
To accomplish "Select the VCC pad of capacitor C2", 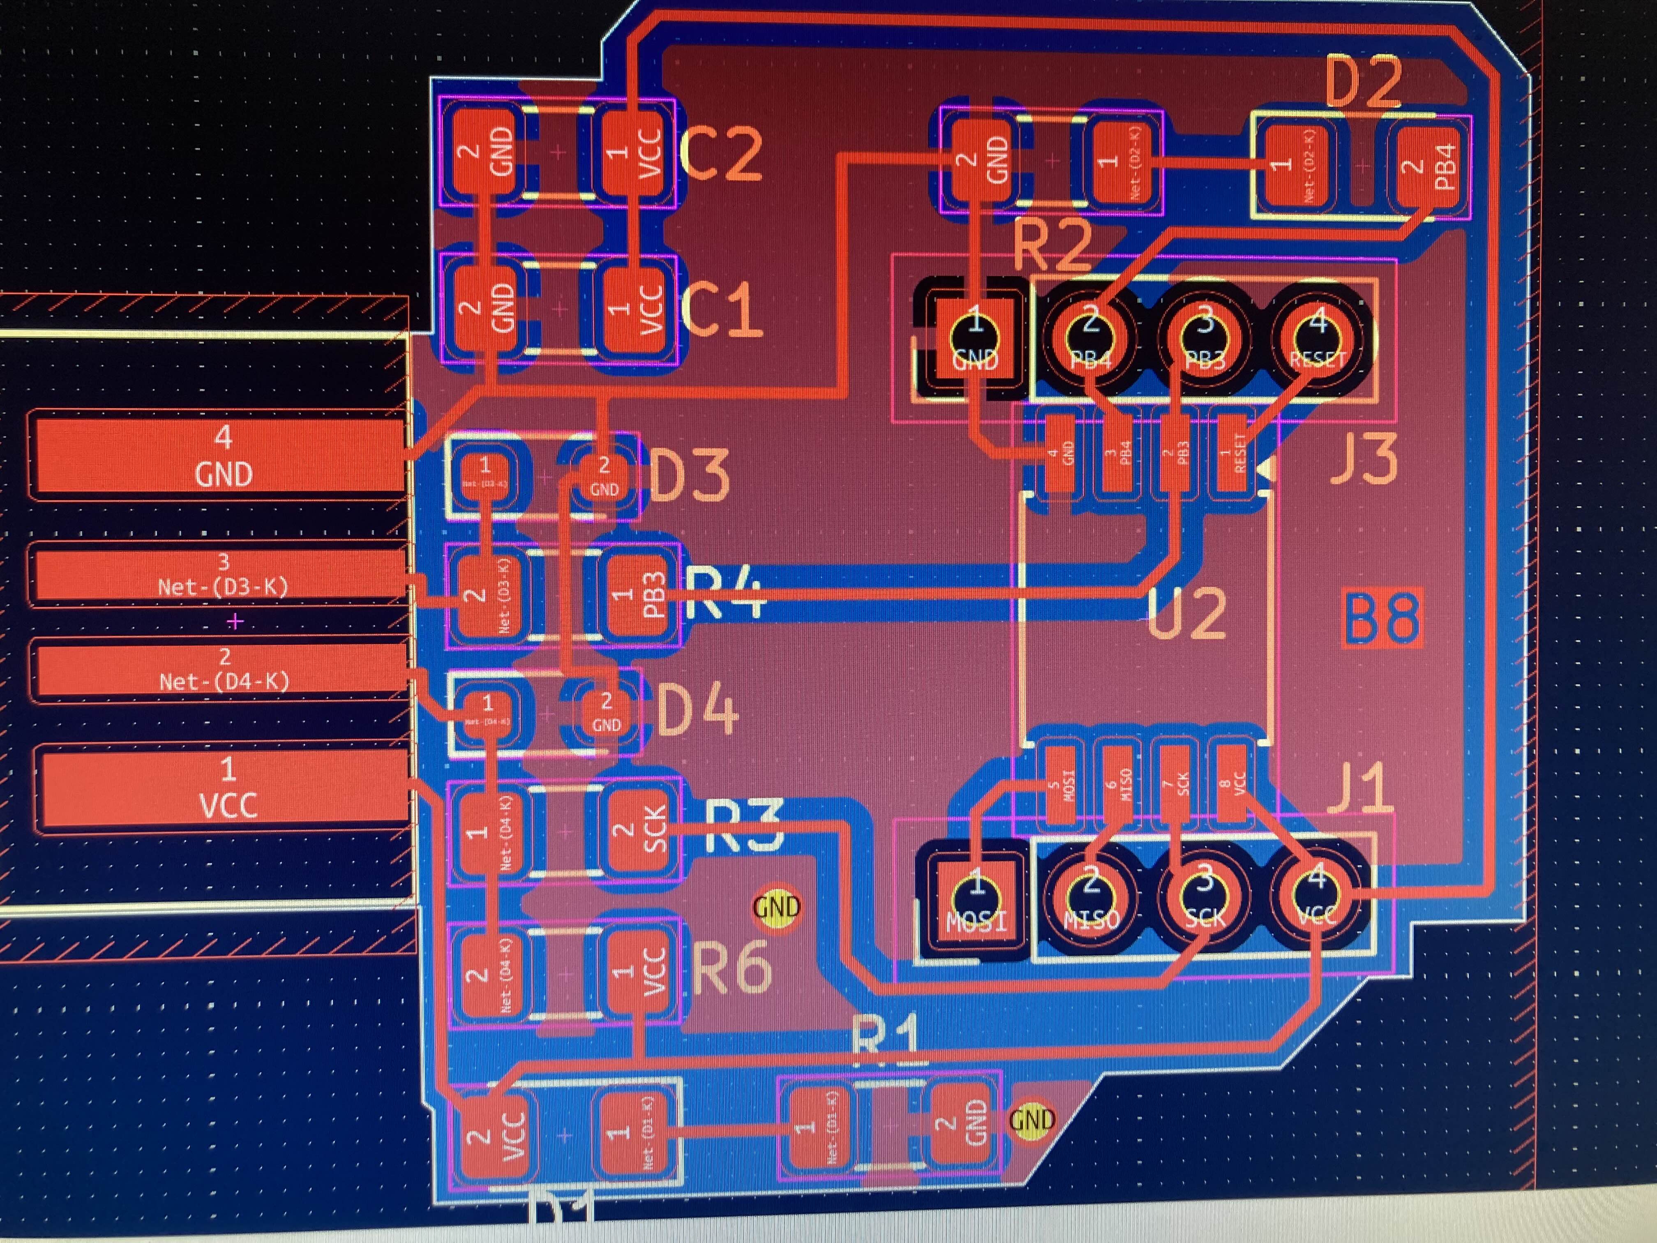I will click(634, 152).
